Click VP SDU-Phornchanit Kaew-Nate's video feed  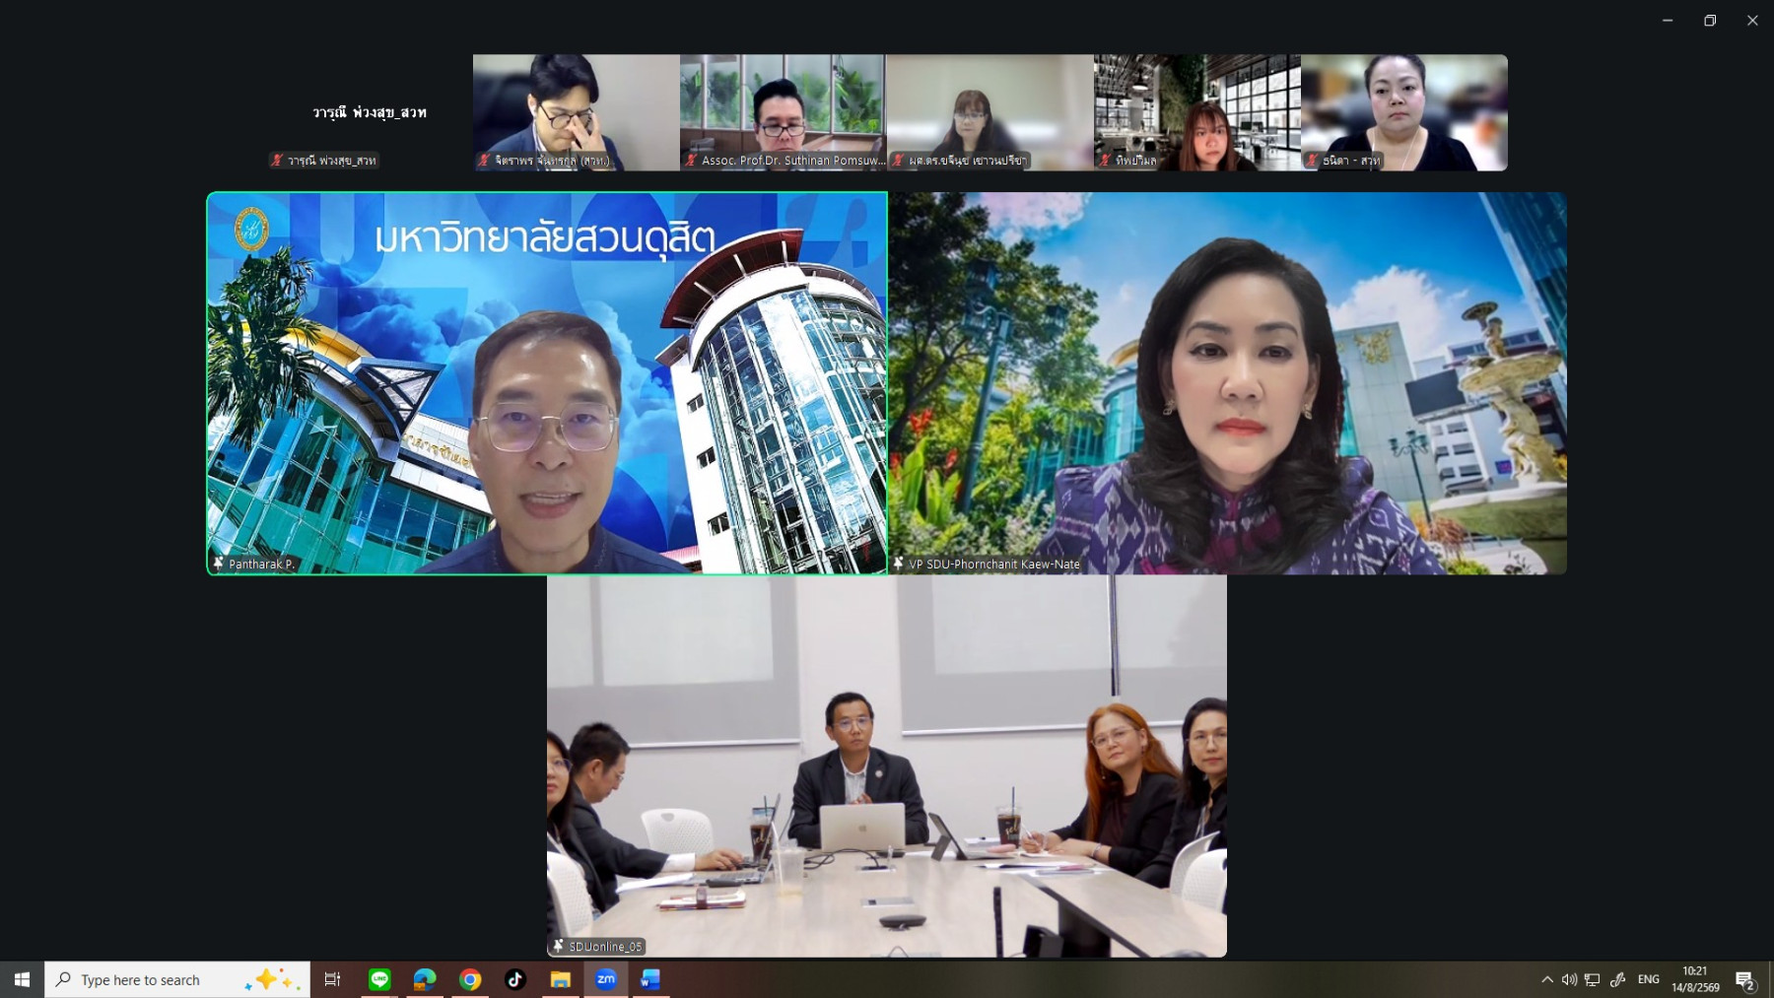pos(1227,383)
